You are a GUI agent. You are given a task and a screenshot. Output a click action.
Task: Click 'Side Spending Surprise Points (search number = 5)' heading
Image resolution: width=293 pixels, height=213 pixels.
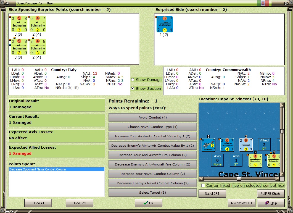coord(60,10)
